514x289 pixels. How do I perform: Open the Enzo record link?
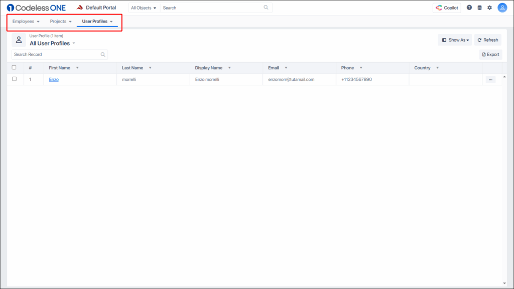point(54,79)
